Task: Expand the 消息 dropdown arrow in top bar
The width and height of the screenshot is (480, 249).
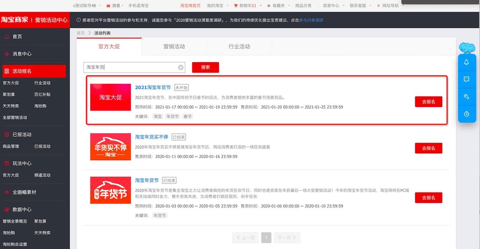Action: point(122,6)
